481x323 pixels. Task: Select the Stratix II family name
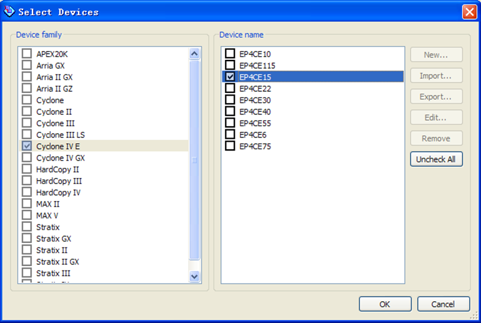click(x=51, y=251)
